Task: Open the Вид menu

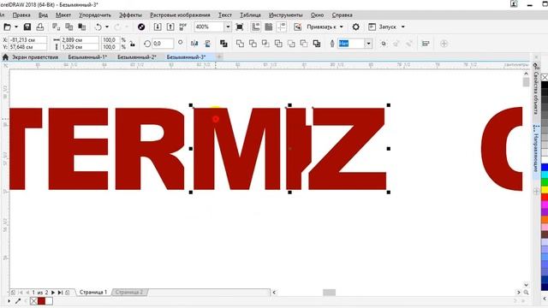Action: coord(43,15)
